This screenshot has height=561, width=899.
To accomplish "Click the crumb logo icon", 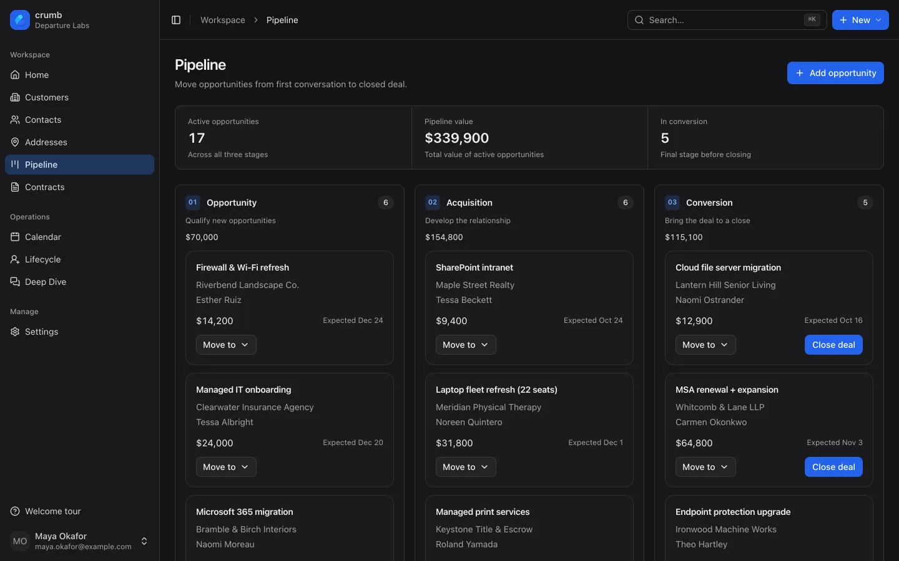I will 20,20.
